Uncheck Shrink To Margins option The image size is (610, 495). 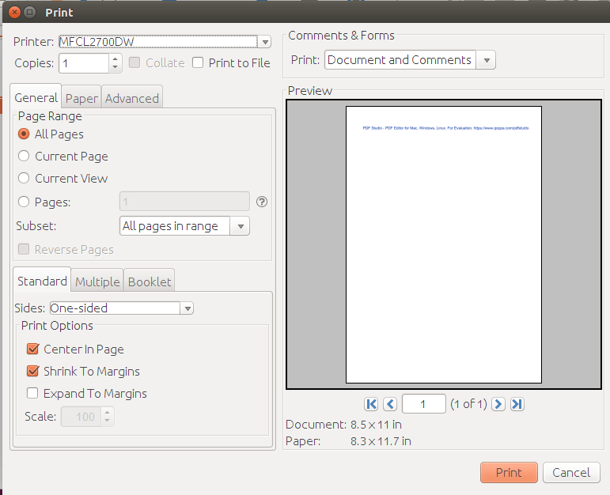pyautogui.click(x=32, y=371)
